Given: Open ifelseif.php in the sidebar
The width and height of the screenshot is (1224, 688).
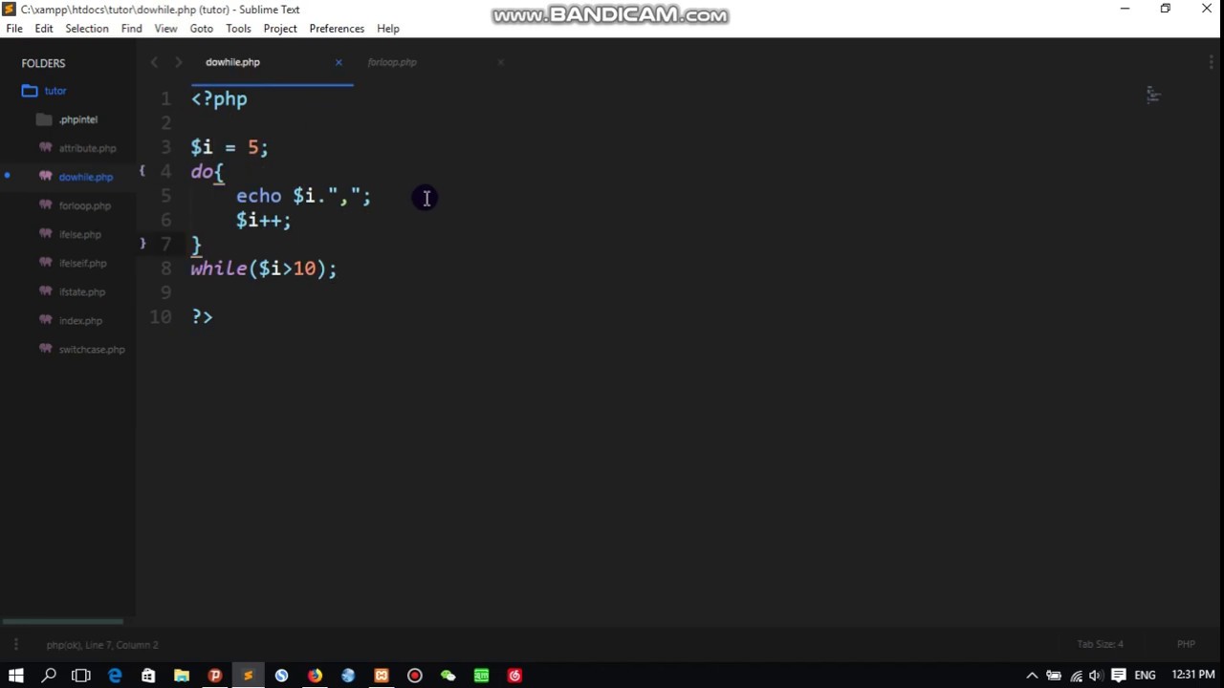Looking at the screenshot, I should coord(82,263).
